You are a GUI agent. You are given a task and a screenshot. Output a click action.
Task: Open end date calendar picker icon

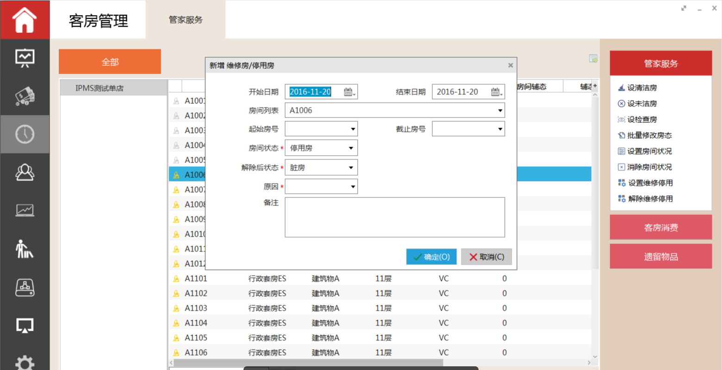pos(496,92)
